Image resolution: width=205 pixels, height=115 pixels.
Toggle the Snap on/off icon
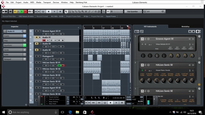tap(108, 11)
